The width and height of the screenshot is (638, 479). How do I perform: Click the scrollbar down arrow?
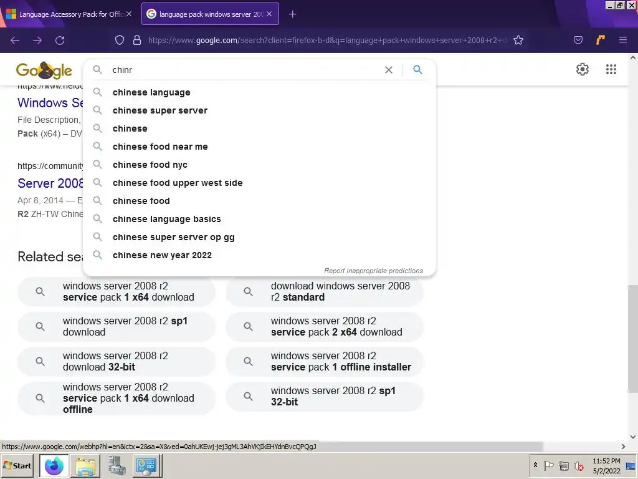pos(633,437)
